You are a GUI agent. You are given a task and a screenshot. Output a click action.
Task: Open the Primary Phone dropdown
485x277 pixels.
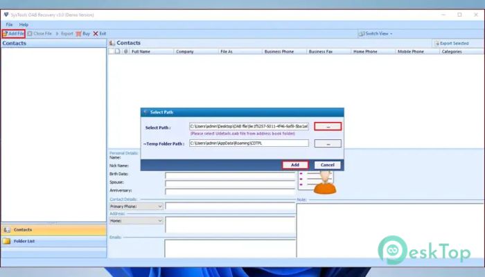(x=136, y=206)
